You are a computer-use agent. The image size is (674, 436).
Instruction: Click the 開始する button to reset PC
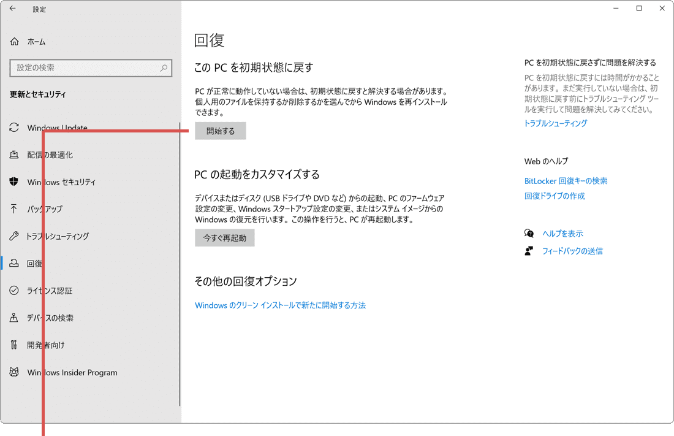click(x=220, y=131)
